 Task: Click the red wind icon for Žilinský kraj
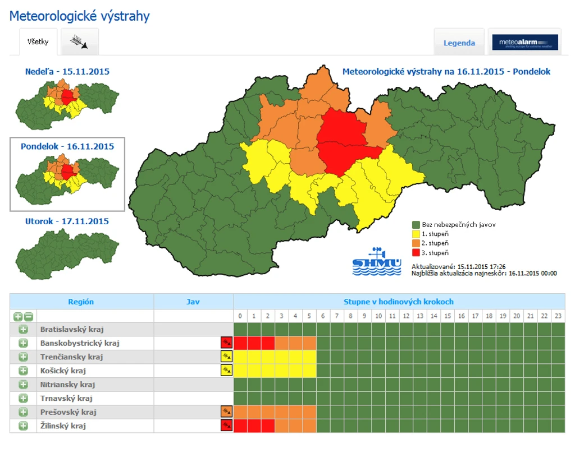click(x=226, y=425)
